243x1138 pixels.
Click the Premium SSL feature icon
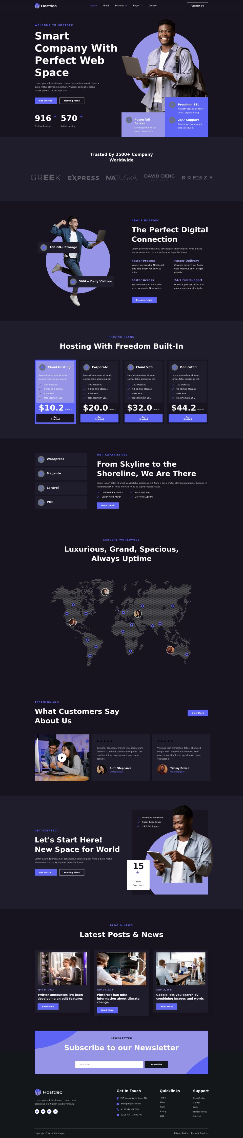[x=173, y=105]
